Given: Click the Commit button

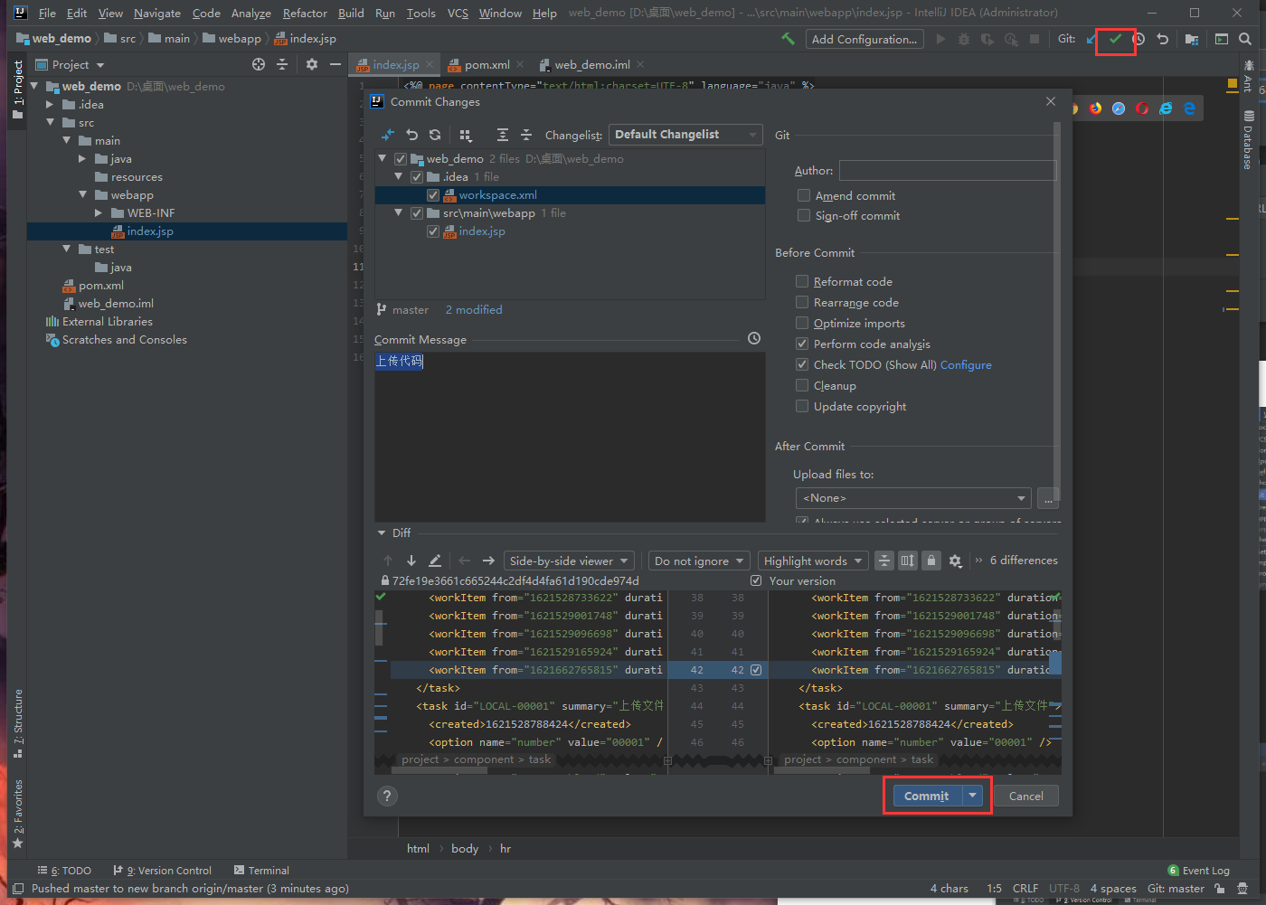Looking at the screenshot, I should tap(927, 796).
